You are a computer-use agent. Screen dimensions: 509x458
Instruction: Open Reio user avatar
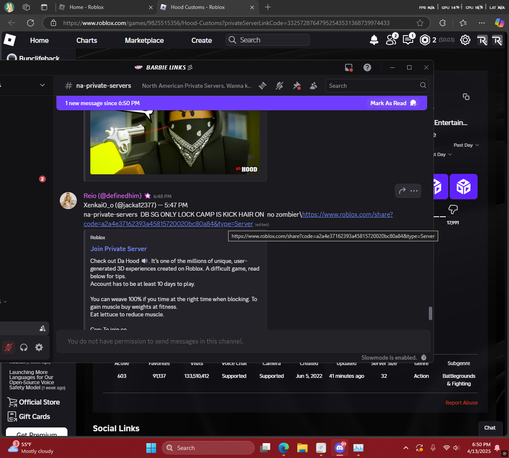[x=68, y=201]
